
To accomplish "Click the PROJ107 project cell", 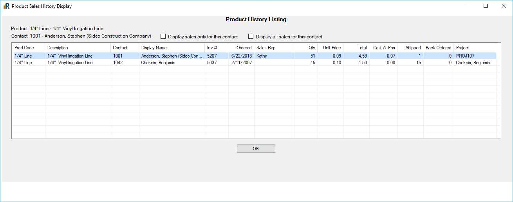I will click(x=475, y=56).
